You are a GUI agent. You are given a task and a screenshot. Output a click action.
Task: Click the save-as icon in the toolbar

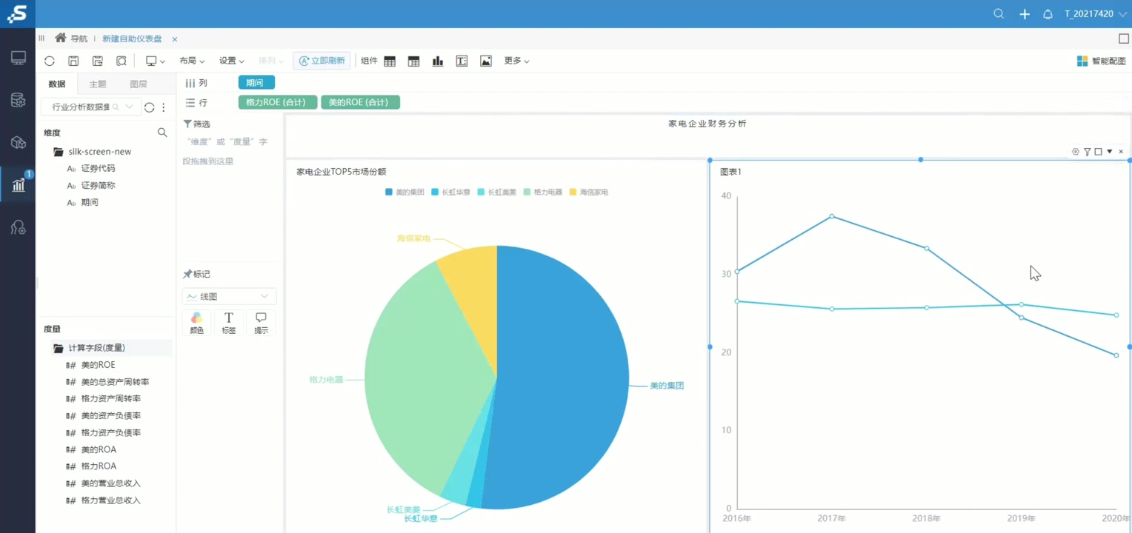(x=97, y=61)
